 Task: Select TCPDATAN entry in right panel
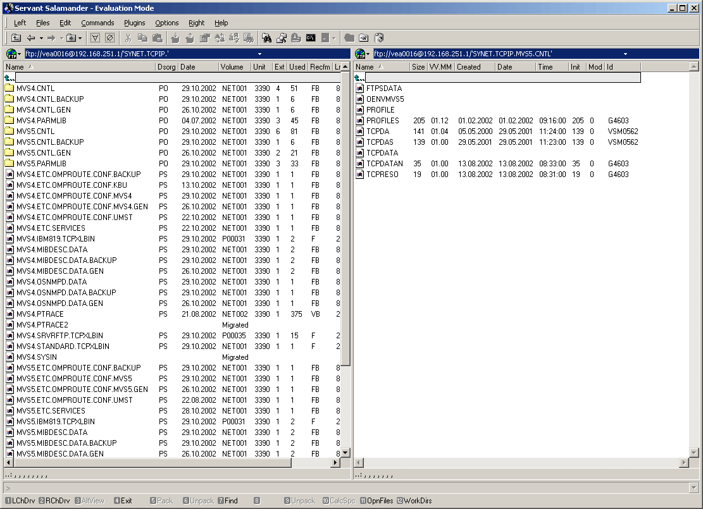pos(497,164)
